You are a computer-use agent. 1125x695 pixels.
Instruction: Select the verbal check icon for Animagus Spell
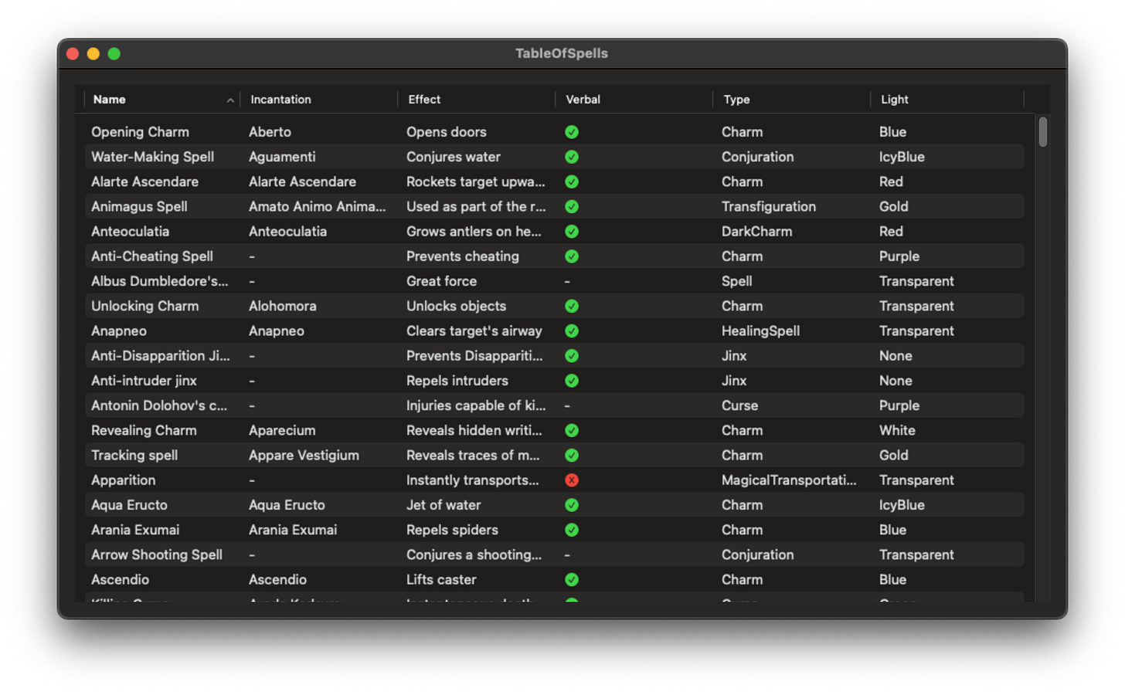(572, 206)
